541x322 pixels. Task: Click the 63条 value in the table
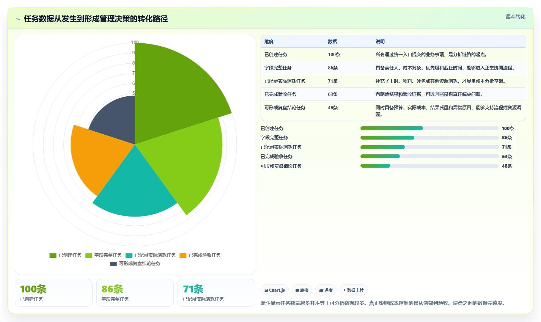tap(333, 94)
